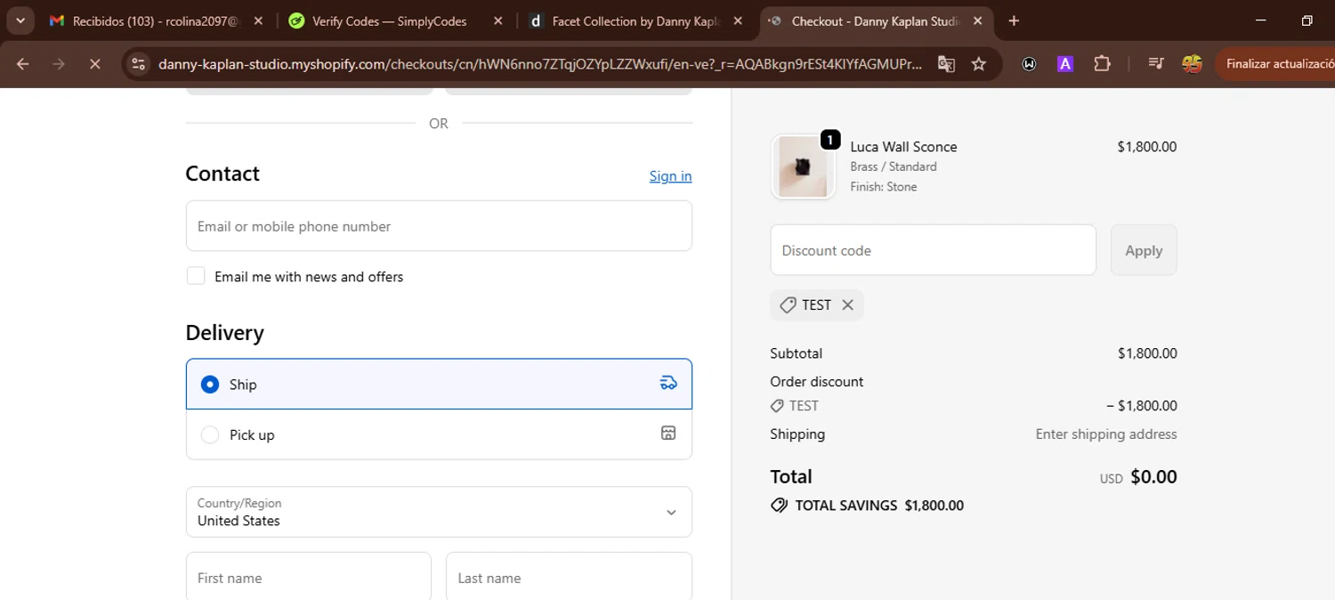Open the purple A extension icon

pos(1065,64)
